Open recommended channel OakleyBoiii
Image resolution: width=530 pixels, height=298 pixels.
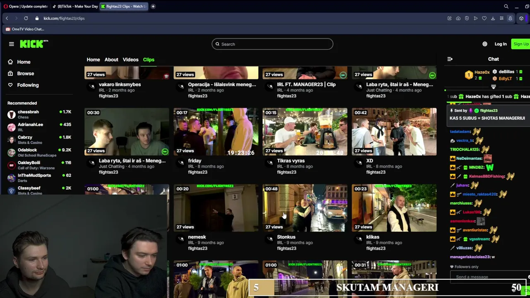pos(39,165)
